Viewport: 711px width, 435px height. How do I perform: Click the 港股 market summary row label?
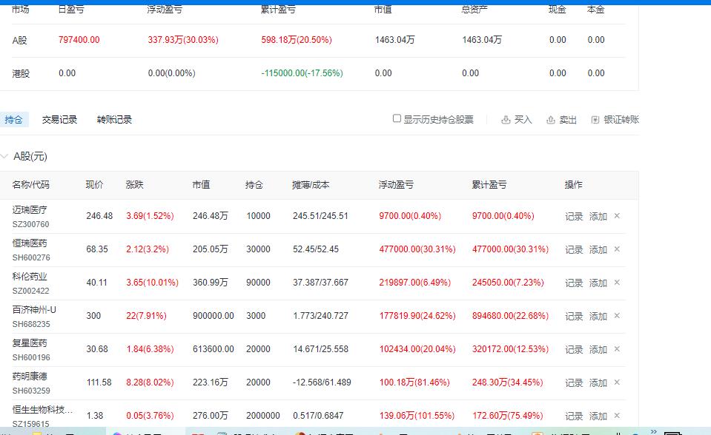coord(21,73)
